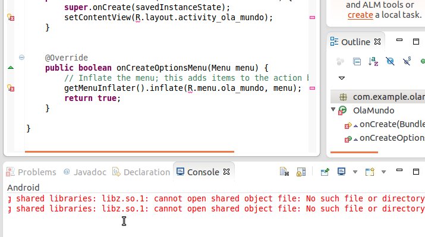Toggle Hide Static Members in Outline
This screenshot has height=237, width=425.
[407, 61]
